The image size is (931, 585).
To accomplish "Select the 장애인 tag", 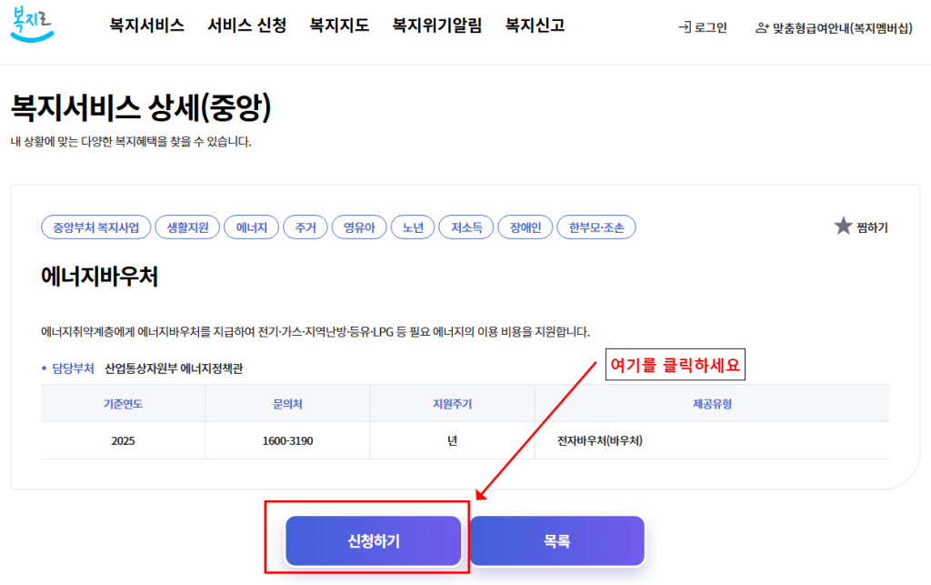I will 525,227.
